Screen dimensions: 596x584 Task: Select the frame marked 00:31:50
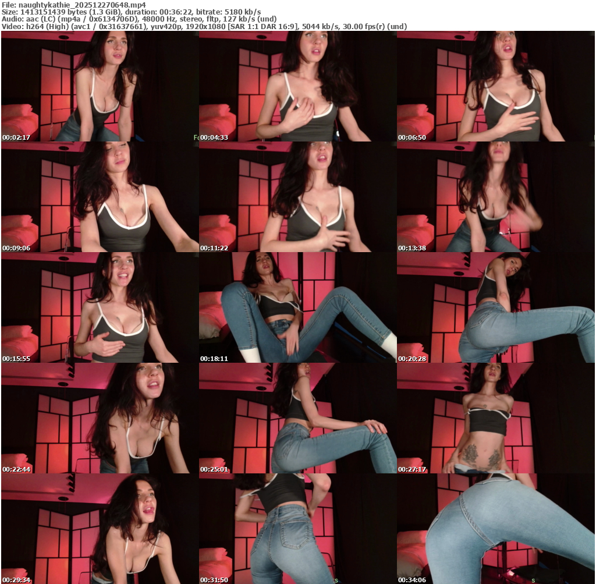tap(297, 529)
